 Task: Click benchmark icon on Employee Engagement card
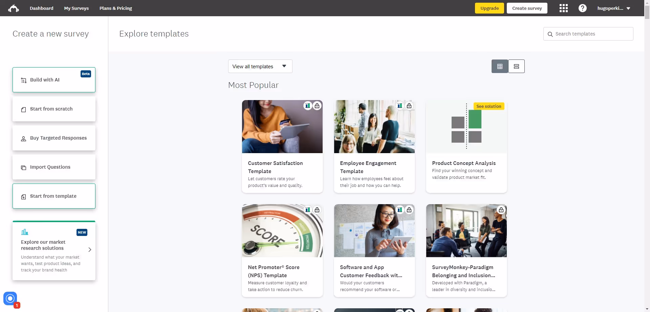[x=400, y=106]
